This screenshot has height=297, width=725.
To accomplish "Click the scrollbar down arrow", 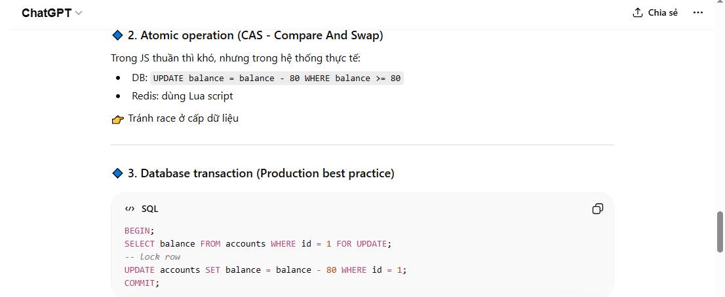I will point(720,292).
